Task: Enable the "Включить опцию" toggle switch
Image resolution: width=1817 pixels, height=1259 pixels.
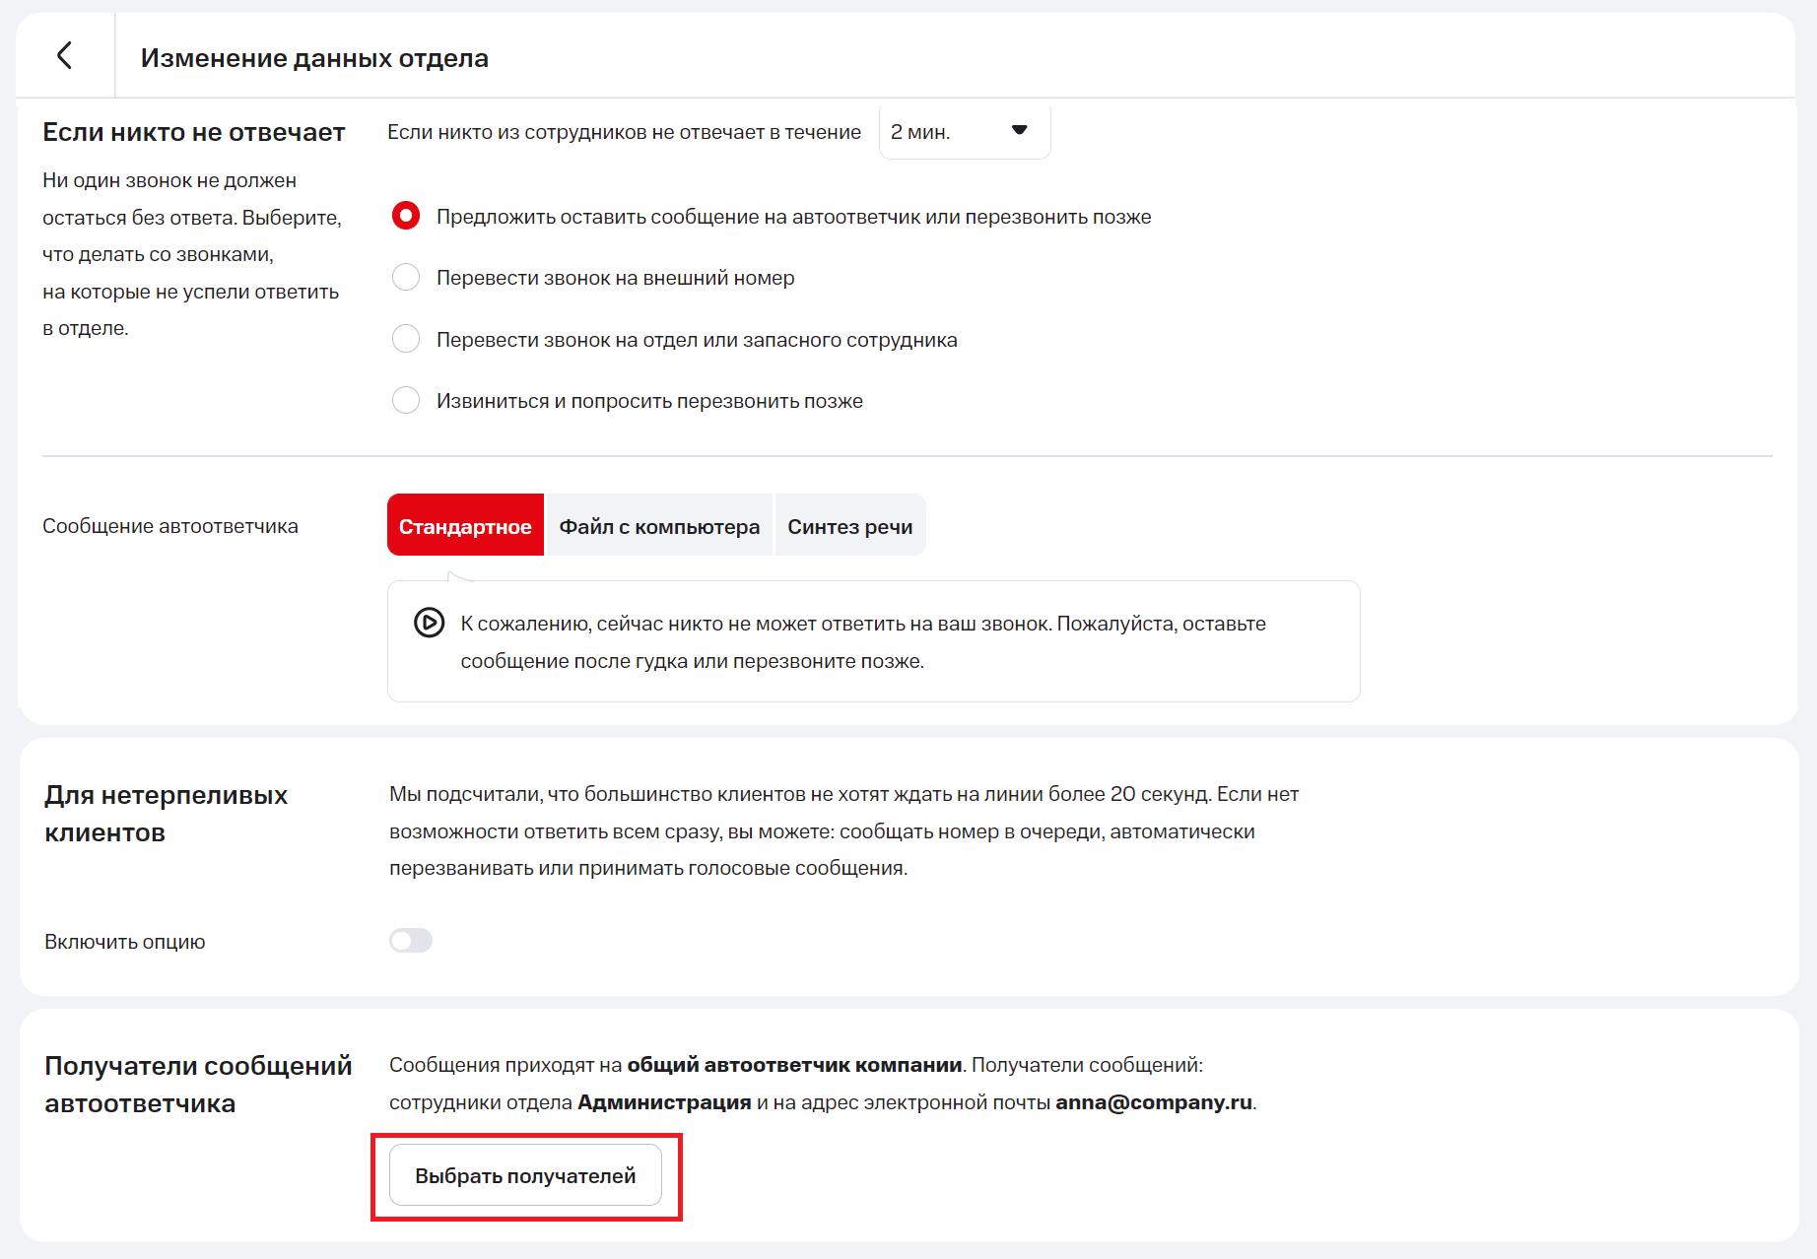Action: [x=411, y=941]
